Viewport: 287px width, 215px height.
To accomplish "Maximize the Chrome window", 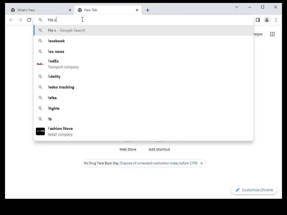I will [x=262, y=7].
